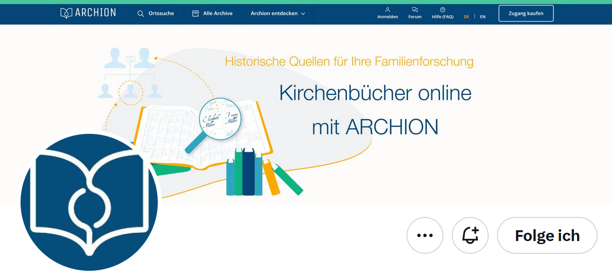
Task: Click the Folge ich button
Action: pos(547,235)
